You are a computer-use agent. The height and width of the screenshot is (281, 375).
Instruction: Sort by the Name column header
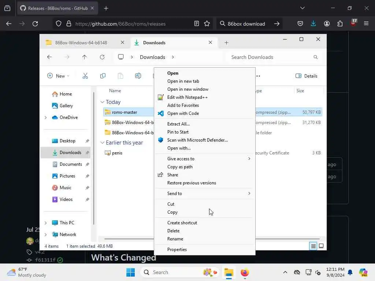(115, 91)
